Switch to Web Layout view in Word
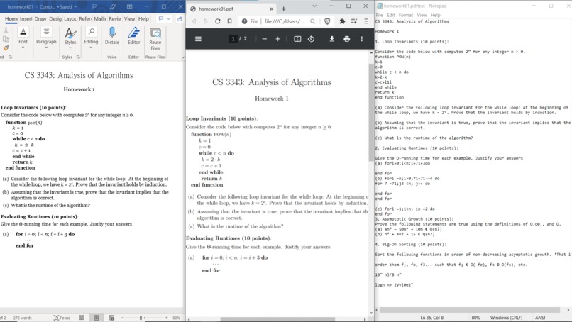572x322 pixels. coord(111,318)
